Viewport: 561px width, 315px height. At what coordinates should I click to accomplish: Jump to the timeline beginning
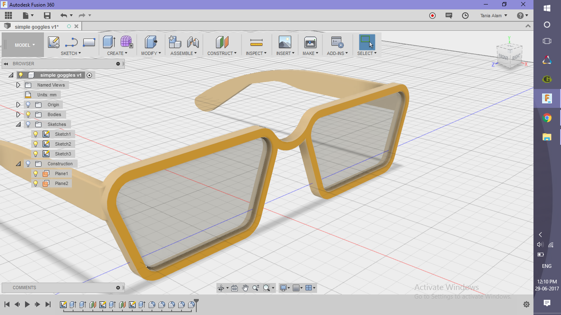7,304
